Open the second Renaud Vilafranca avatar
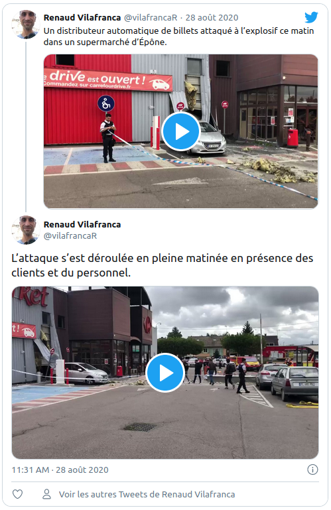The width and height of the screenshot is (331, 510). (26, 230)
